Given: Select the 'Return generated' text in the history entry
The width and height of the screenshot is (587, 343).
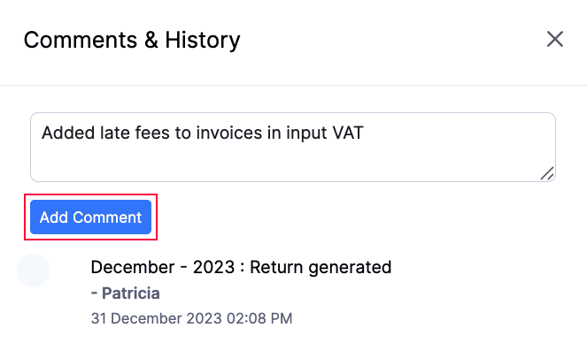Looking at the screenshot, I should [x=321, y=267].
